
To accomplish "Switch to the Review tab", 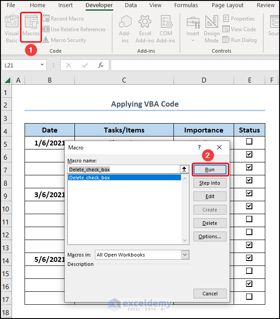I will pyautogui.click(x=266, y=5).
